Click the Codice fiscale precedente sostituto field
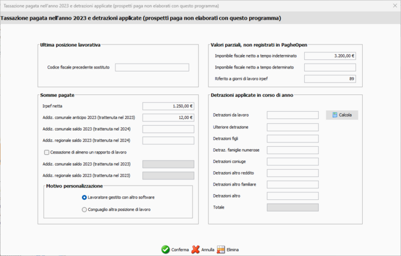Image resolution: width=401 pixels, height=256 pixels. tap(152, 67)
